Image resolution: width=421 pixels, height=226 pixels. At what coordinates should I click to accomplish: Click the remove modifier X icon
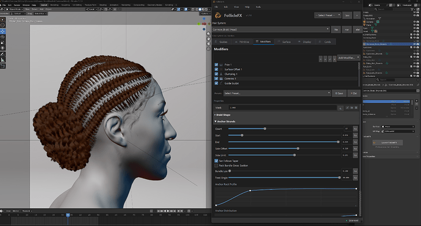click(334, 58)
